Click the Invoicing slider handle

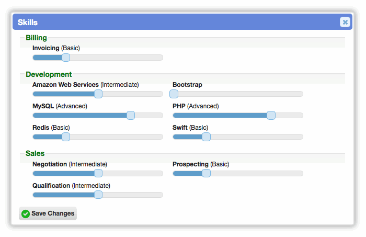click(66, 58)
